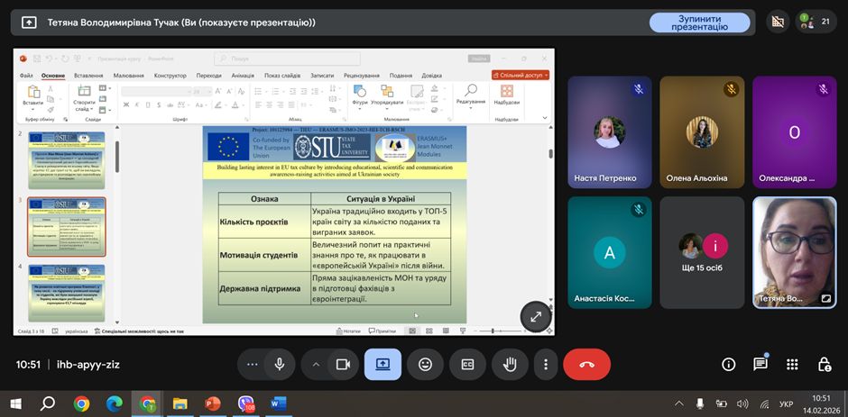
Task: Toggle closed captions button
Action: pos(467,364)
